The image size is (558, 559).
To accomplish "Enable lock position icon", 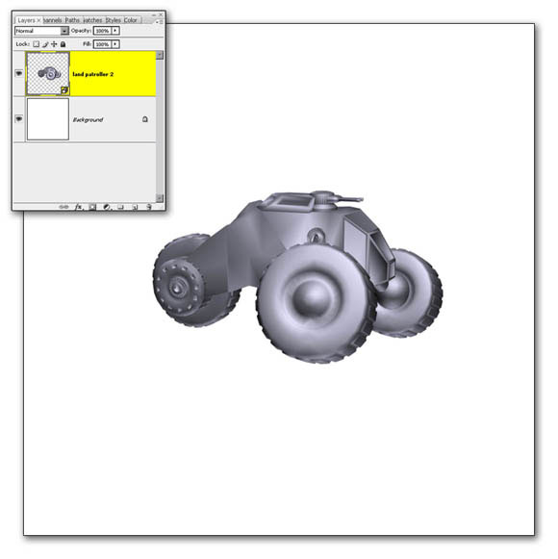I will tap(54, 44).
